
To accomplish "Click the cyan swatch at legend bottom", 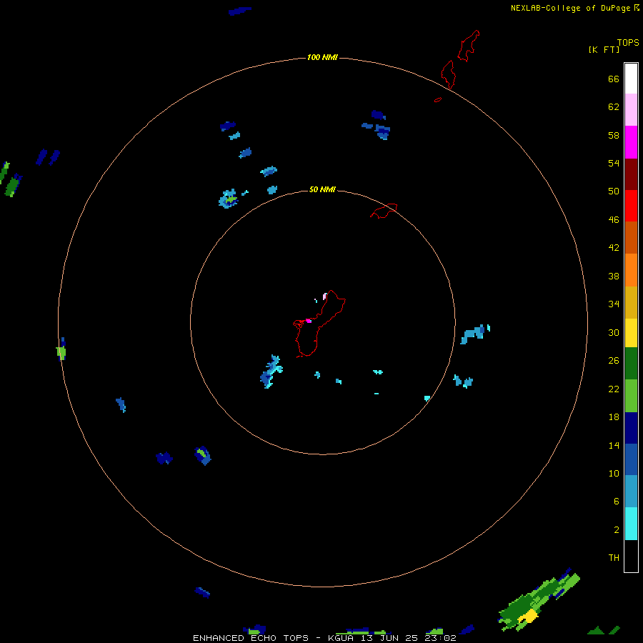I will point(631,524).
